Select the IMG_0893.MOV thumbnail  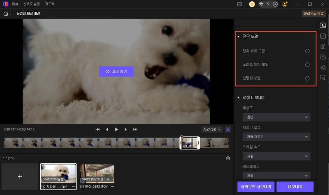pyautogui.click(x=97, y=174)
